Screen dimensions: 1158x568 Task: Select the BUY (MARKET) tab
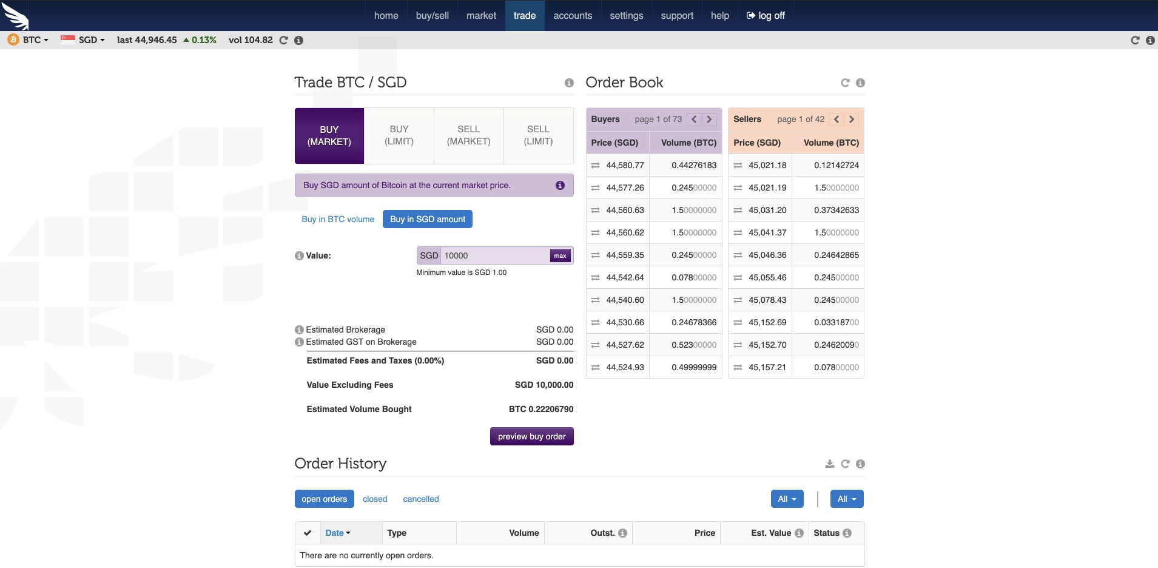click(329, 136)
